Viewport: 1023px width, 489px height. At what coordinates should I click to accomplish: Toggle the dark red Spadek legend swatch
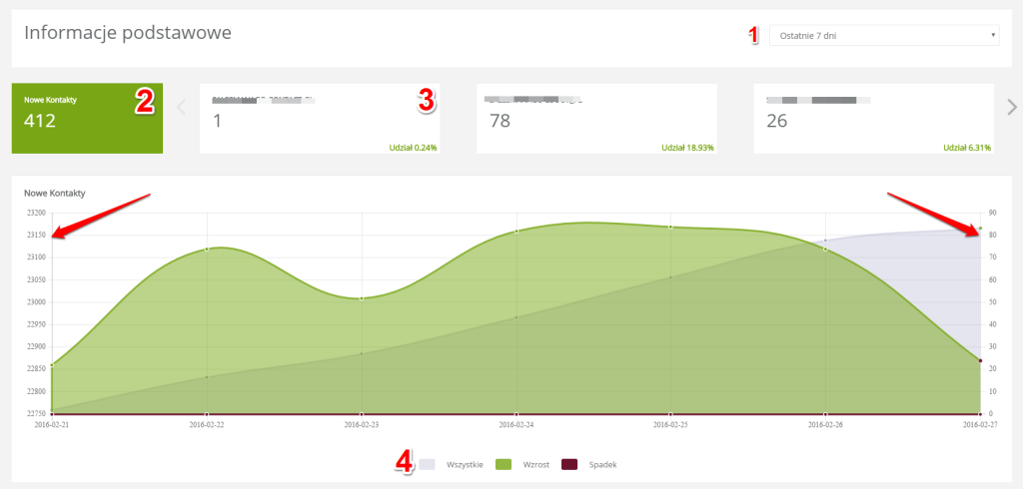point(569,464)
